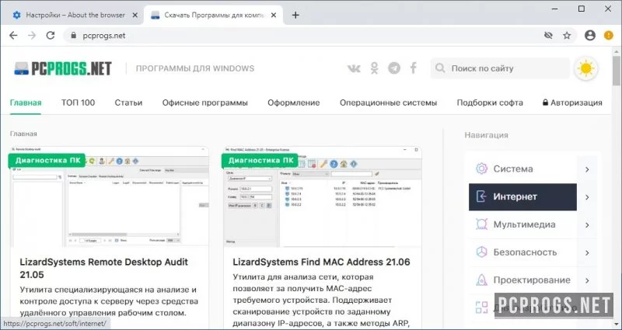Open a new tab with plus button

[x=295, y=15]
